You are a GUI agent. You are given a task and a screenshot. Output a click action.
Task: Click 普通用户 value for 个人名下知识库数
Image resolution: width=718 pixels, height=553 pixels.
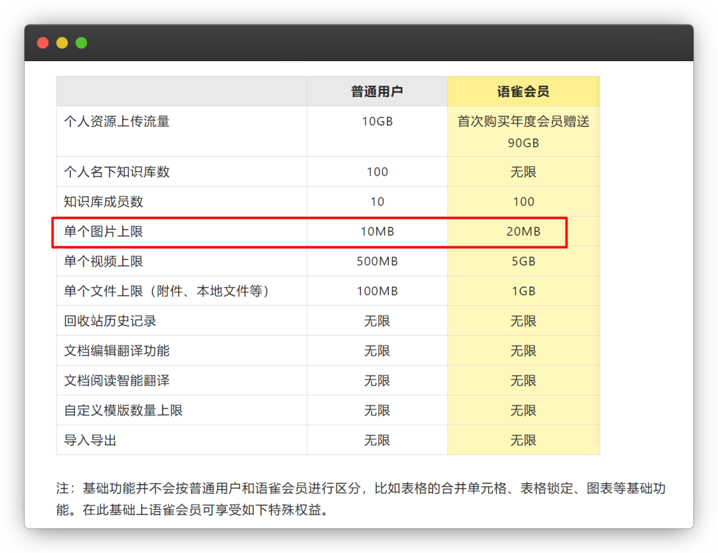tap(378, 172)
